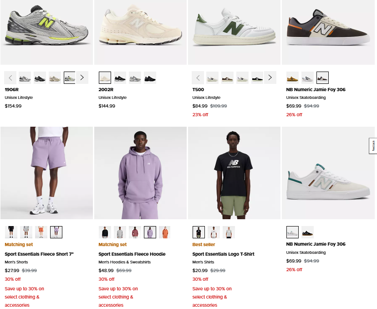377x309 pixels.
Task: Choose orange Fleece Hoodie color swatch
Action: coord(164,232)
